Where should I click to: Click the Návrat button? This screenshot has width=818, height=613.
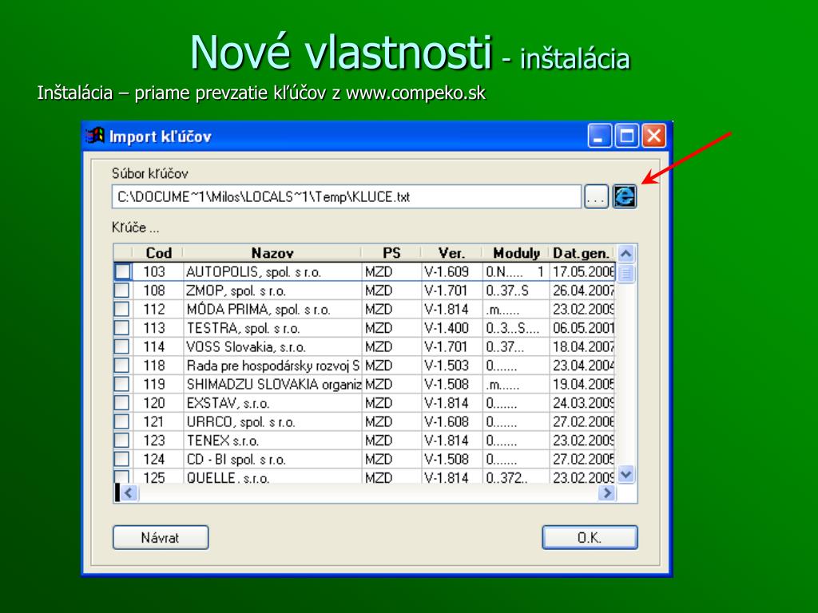point(161,537)
